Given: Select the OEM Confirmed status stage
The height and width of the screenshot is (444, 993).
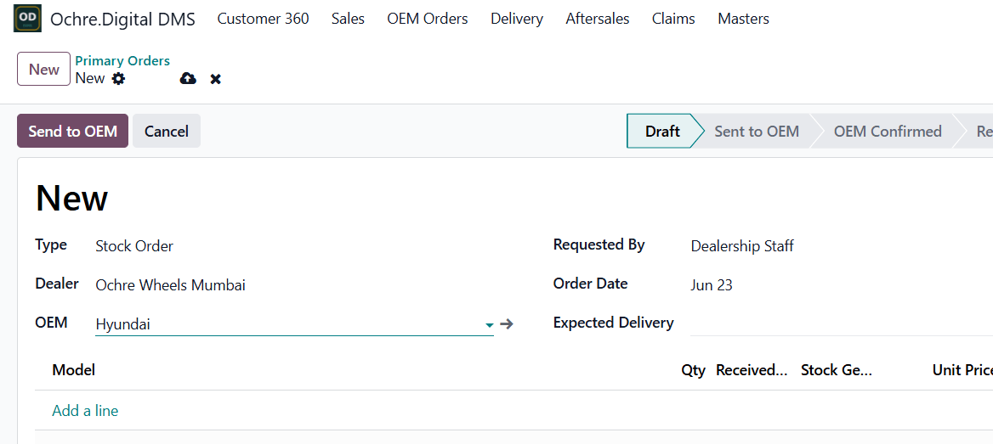Looking at the screenshot, I should 888,131.
